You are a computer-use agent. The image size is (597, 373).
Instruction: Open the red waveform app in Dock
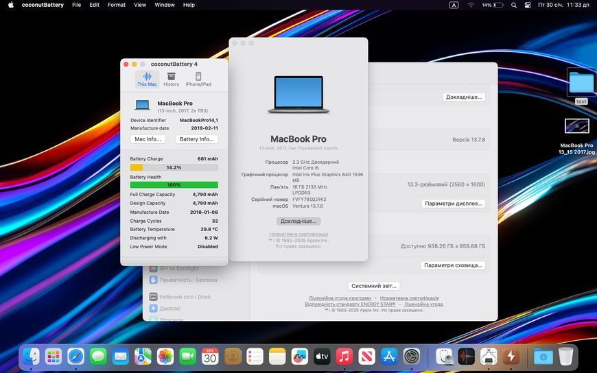[x=467, y=357]
